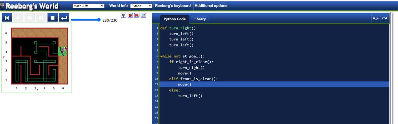Image resolution: width=398 pixels, height=124 pixels.
Task: Switch to the library tab
Action: [x=200, y=19]
